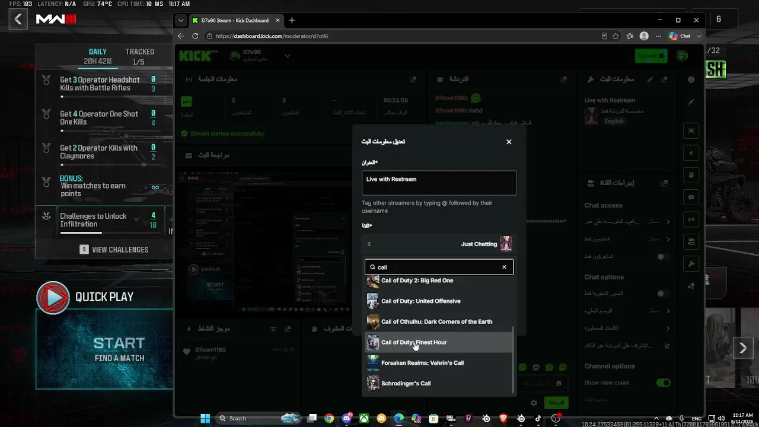Pop out the chat panel
Image resolution: width=759 pixels, height=427 pixels.
pyautogui.click(x=564, y=79)
